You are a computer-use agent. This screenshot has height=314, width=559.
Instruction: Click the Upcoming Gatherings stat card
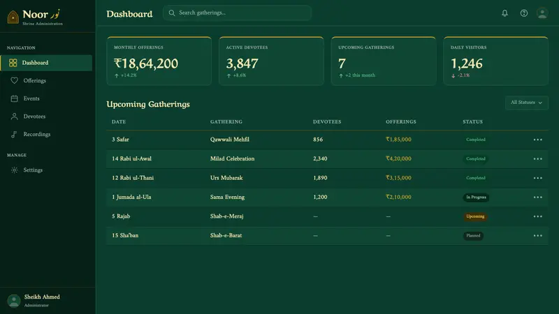384,61
